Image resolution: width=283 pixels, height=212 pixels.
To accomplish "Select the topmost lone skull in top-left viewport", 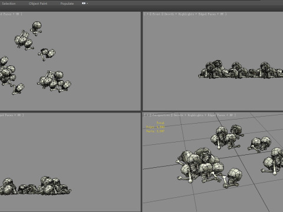I will pyautogui.click(x=36, y=28).
